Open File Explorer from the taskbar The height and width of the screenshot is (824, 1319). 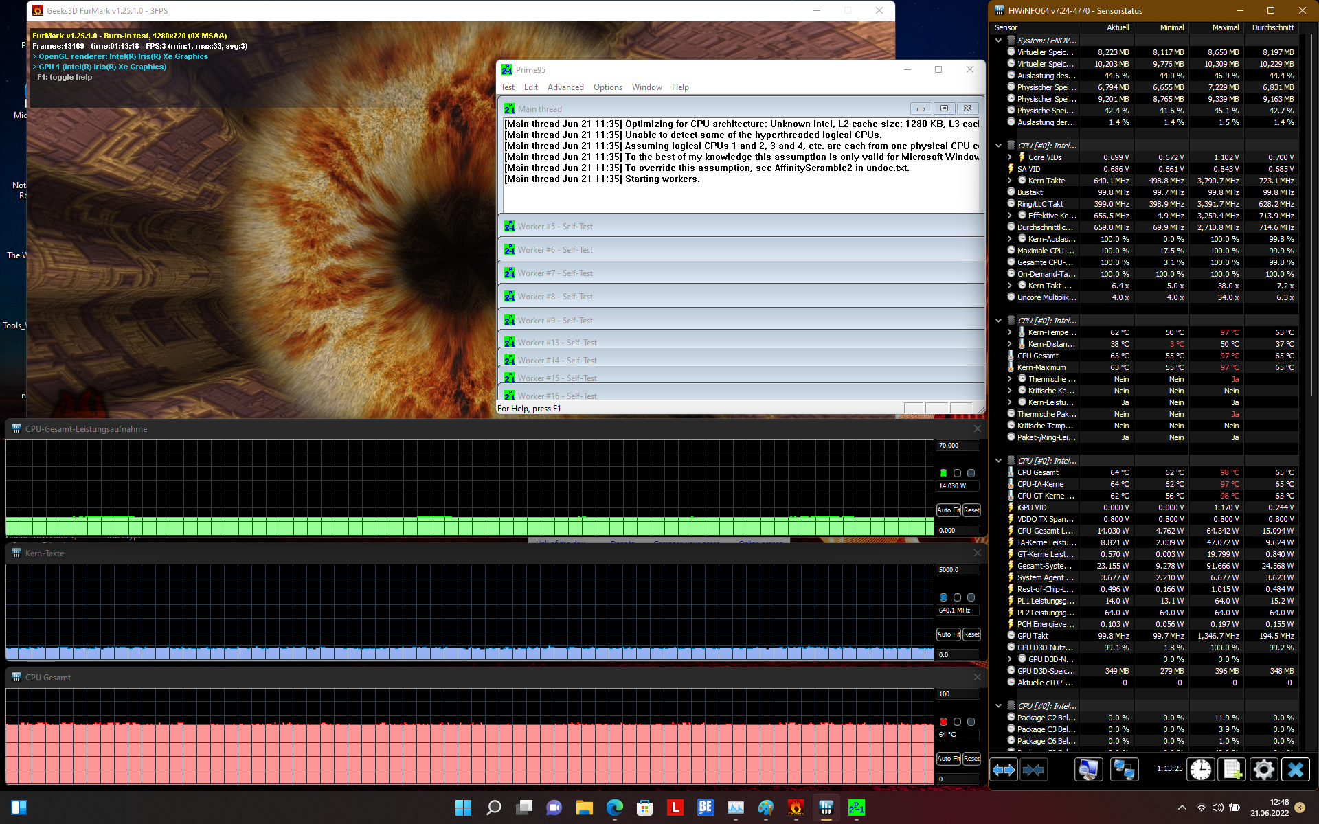(x=584, y=808)
